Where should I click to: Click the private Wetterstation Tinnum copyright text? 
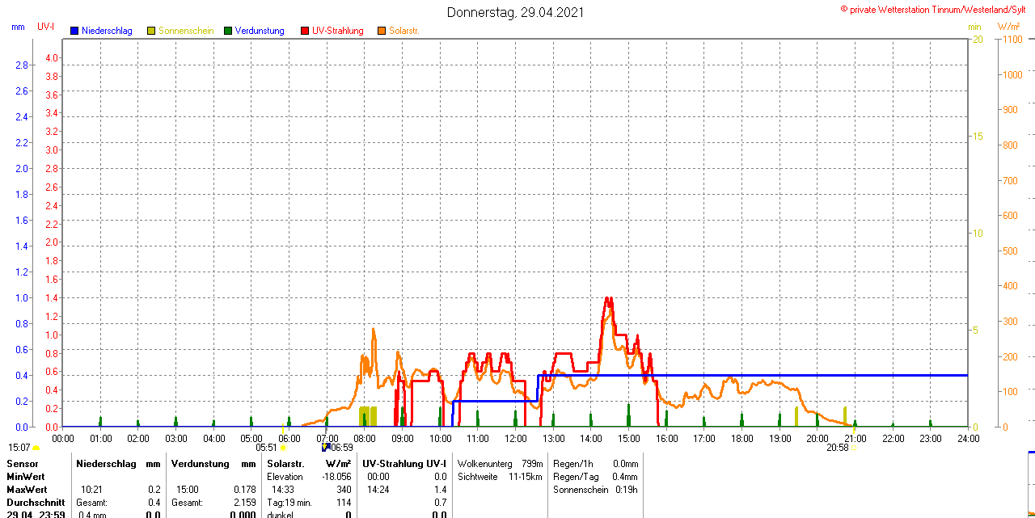(936, 9)
